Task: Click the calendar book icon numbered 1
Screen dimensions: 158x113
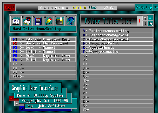Action: coord(15,21)
